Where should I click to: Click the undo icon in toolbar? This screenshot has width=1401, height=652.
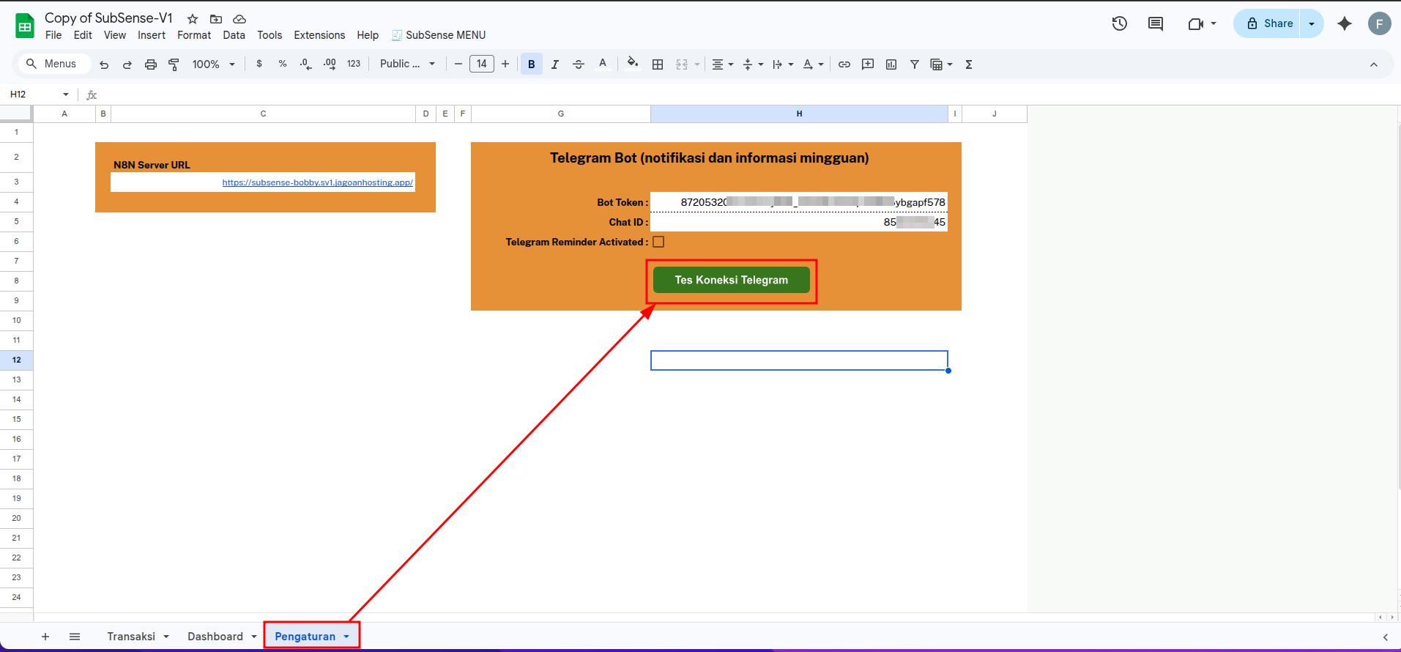click(104, 64)
